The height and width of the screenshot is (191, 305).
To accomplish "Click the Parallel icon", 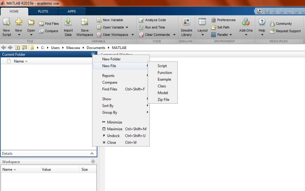I will tap(213, 35).
